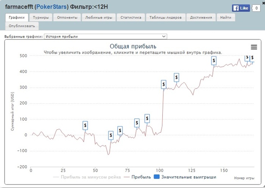Toggle the Значительные выигрыши legend series
The width and height of the screenshot is (265, 188).
pyautogui.click(x=185, y=177)
